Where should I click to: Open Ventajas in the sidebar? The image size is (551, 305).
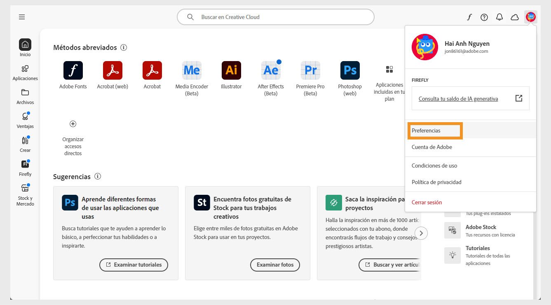[25, 120]
